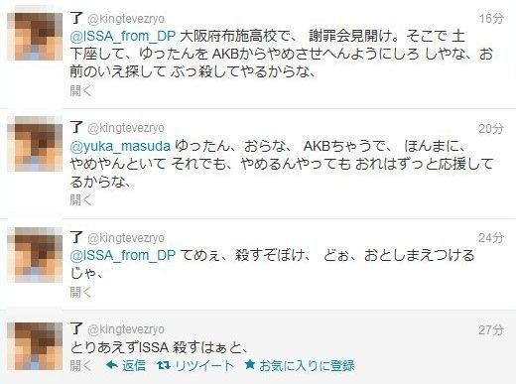Expand the 24分 tweet with 開く
Image resolution: width=516 pixels, height=384 pixels.
tap(80, 292)
